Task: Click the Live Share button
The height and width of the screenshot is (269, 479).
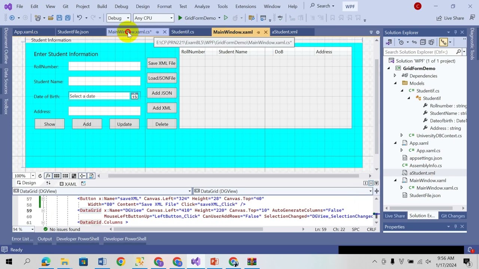Action: [x=450, y=18]
